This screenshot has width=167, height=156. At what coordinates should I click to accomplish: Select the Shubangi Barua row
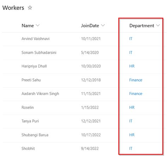[x=85, y=135]
